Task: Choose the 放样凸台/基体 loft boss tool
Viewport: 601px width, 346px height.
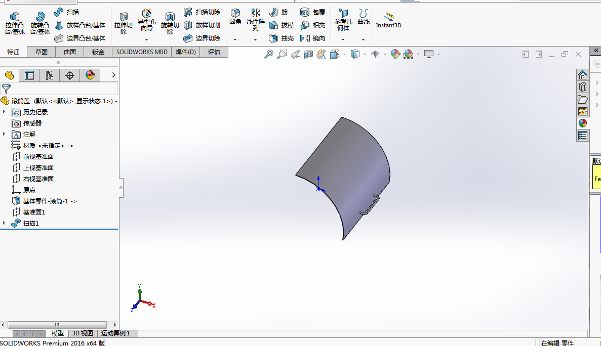Action: point(80,25)
